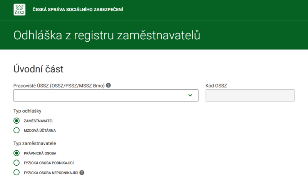Click the ČSSZ logo icon

click(20, 10)
